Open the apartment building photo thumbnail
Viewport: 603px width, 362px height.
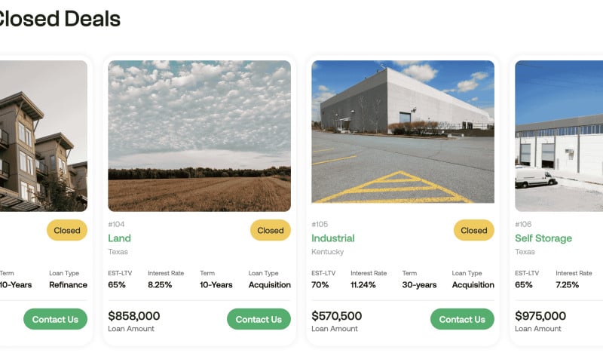pyautogui.click(x=44, y=136)
